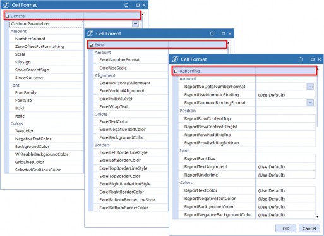This screenshot has width=324, height=236.
Task: Select the ExcelTopBorderColor property
Action: pos(120,176)
